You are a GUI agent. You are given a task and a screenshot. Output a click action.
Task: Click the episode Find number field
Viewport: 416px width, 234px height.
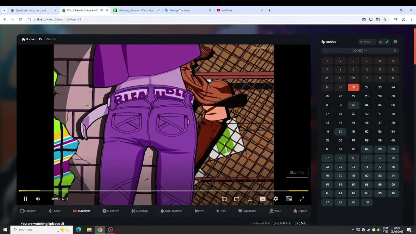pyautogui.click(x=367, y=42)
